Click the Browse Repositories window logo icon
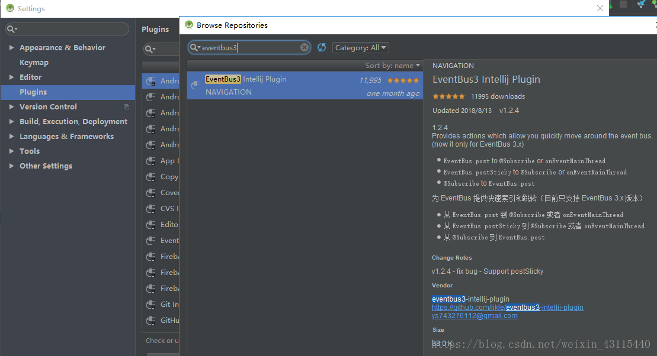Viewport: 657px width, 356px height. click(x=189, y=25)
